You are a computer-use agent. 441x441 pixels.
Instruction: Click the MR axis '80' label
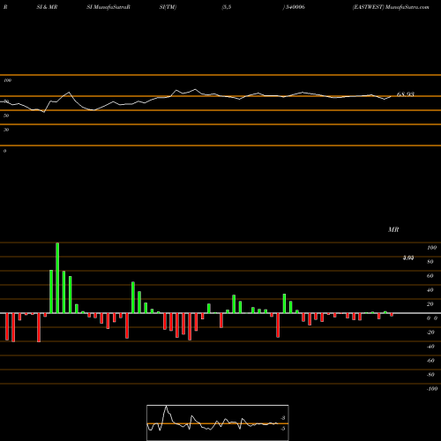(430, 262)
